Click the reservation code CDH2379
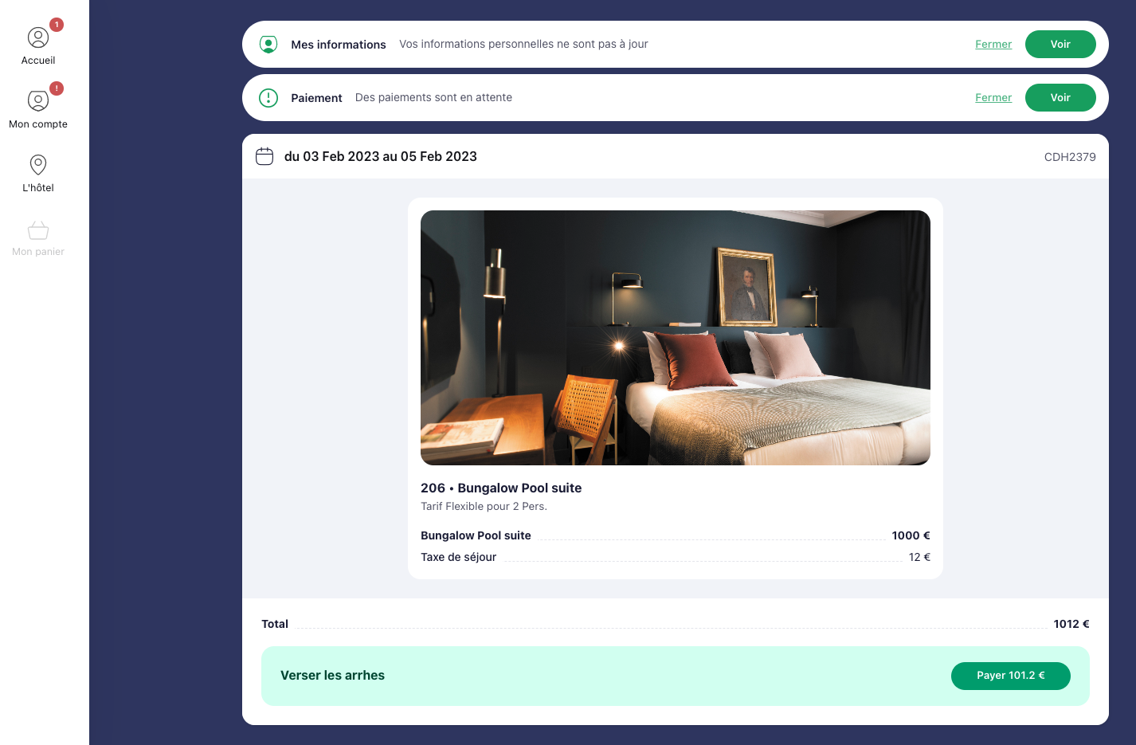Viewport: 1136px width, 745px height. tap(1070, 157)
